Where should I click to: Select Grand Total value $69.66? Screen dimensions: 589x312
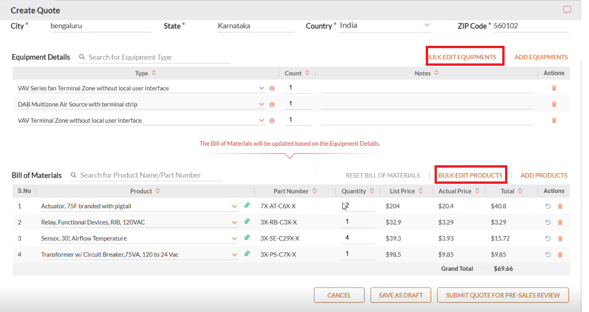point(503,268)
